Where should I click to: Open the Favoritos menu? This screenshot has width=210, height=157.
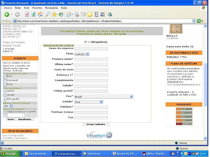pyautogui.click(x=37, y=8)
